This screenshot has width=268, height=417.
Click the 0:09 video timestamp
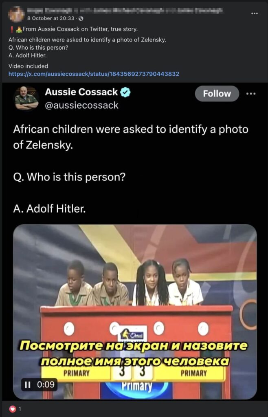coord(46,384)
